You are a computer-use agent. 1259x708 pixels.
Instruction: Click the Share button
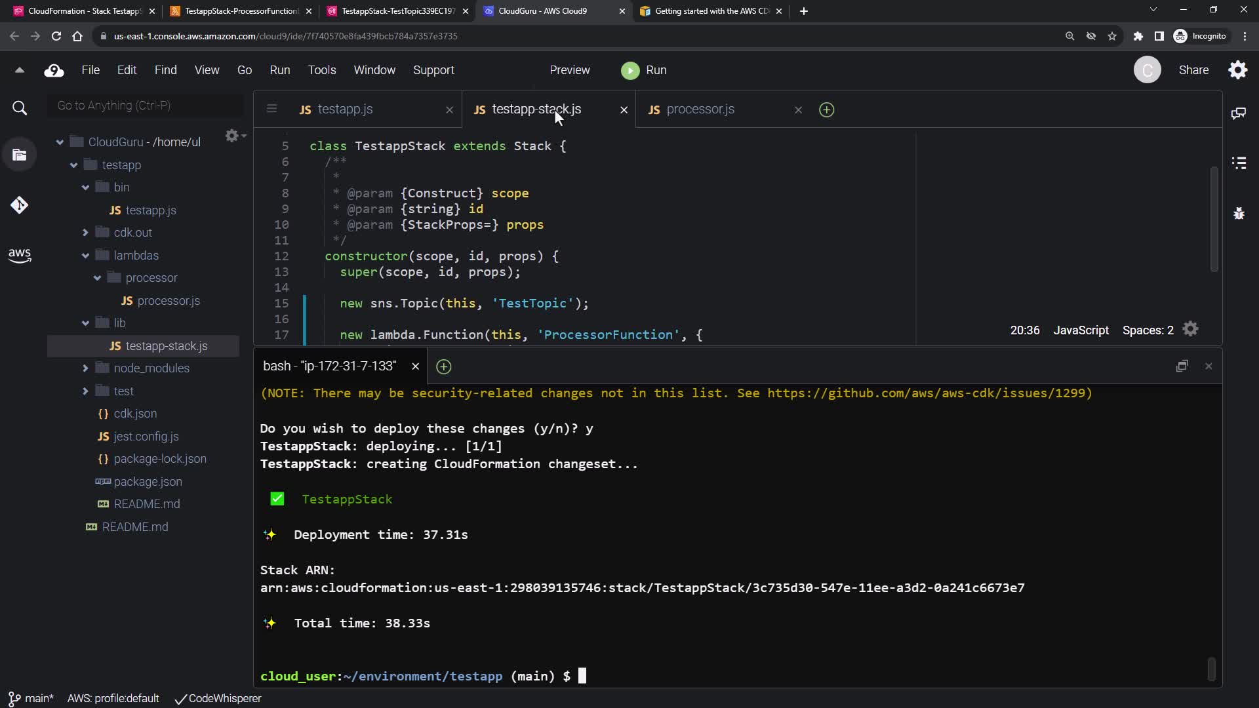point(1193,70)
